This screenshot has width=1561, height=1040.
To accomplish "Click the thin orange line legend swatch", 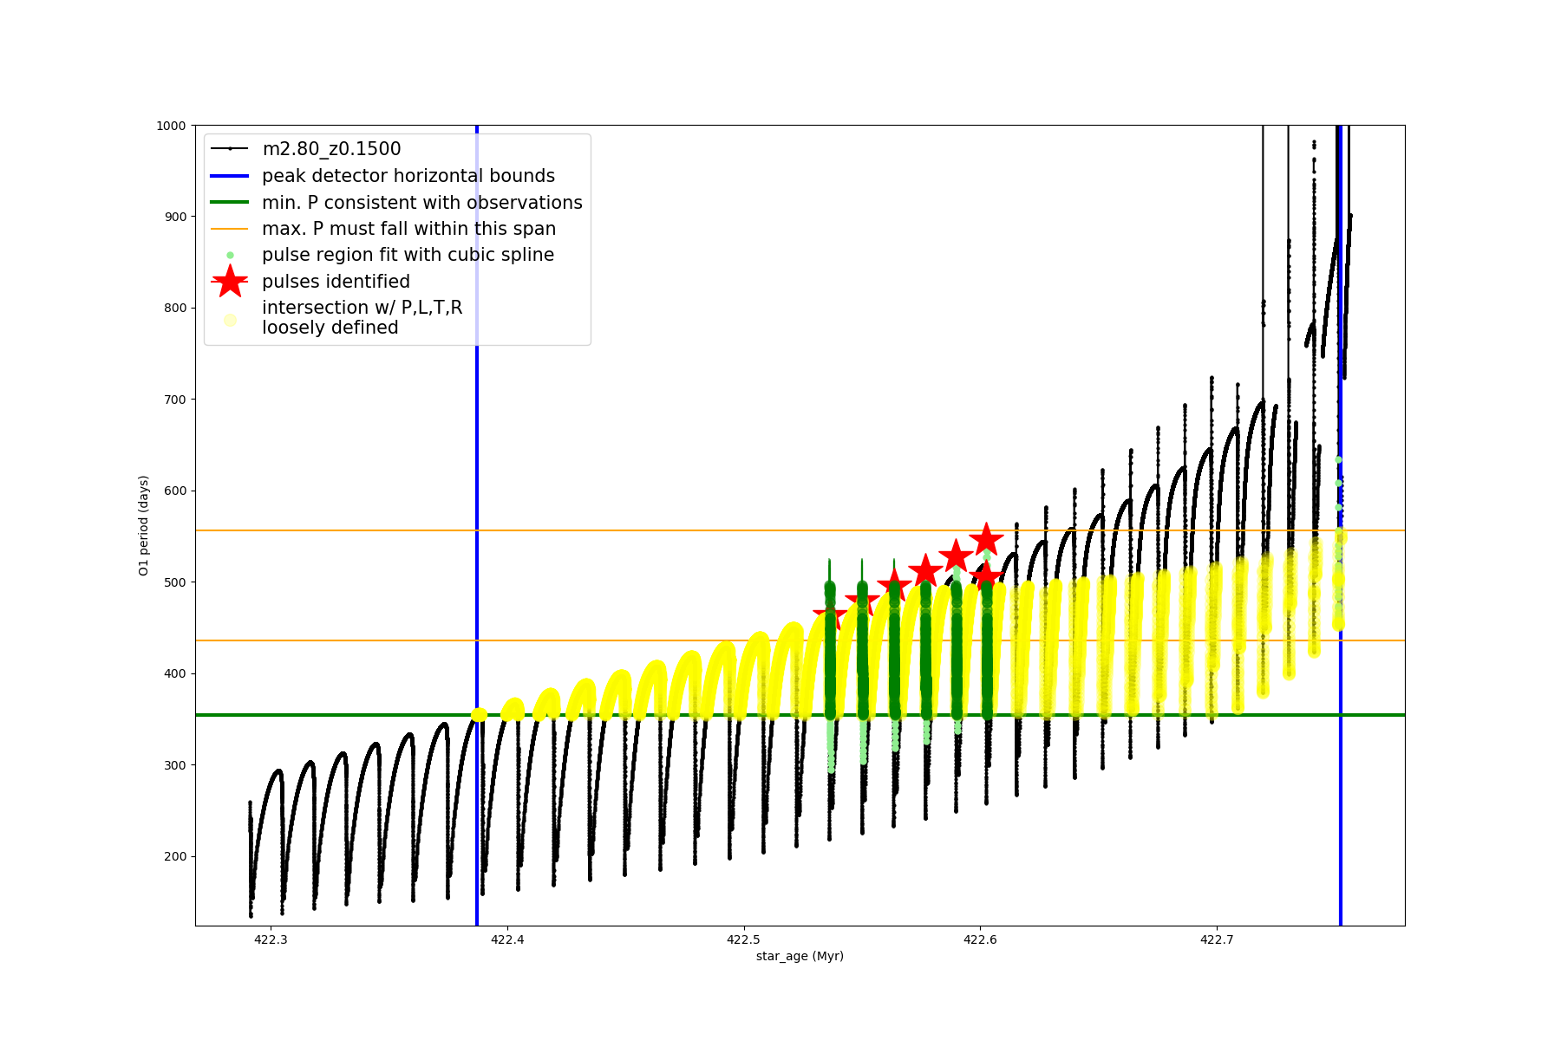I will pos(230,229).
